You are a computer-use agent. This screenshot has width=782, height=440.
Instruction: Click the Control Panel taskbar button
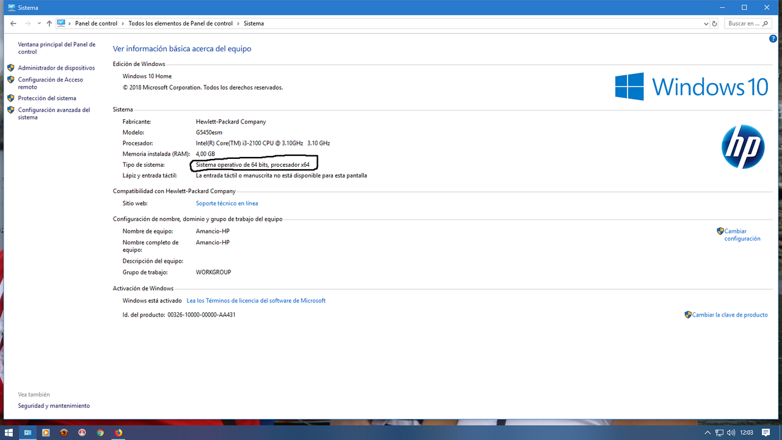(x=27, y=433)
